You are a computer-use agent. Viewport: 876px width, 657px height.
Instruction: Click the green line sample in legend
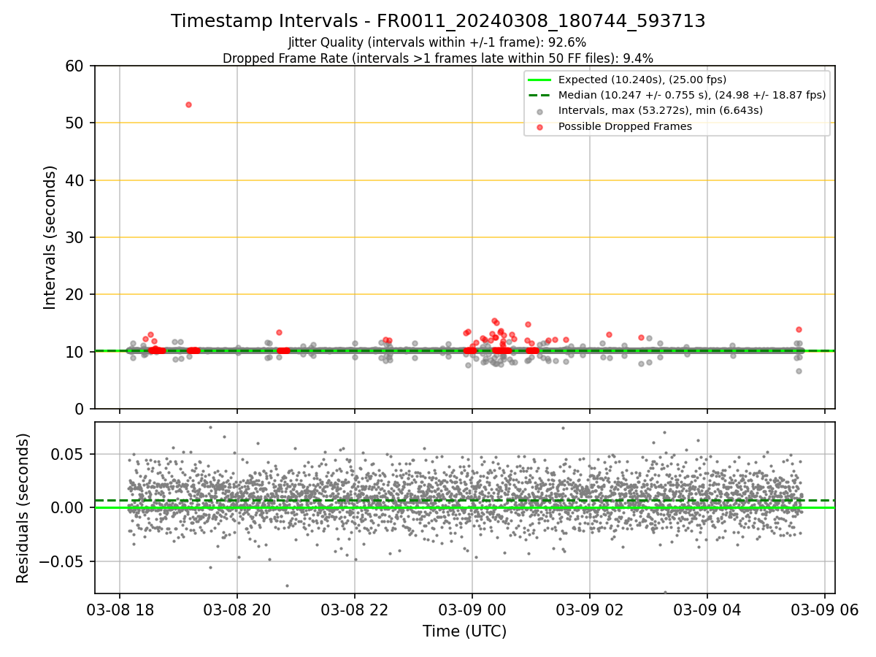pyautogui.click(x=539, y=80)
